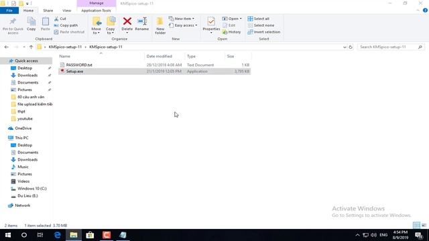Open Quick access in sidebar

coord(26,61)
